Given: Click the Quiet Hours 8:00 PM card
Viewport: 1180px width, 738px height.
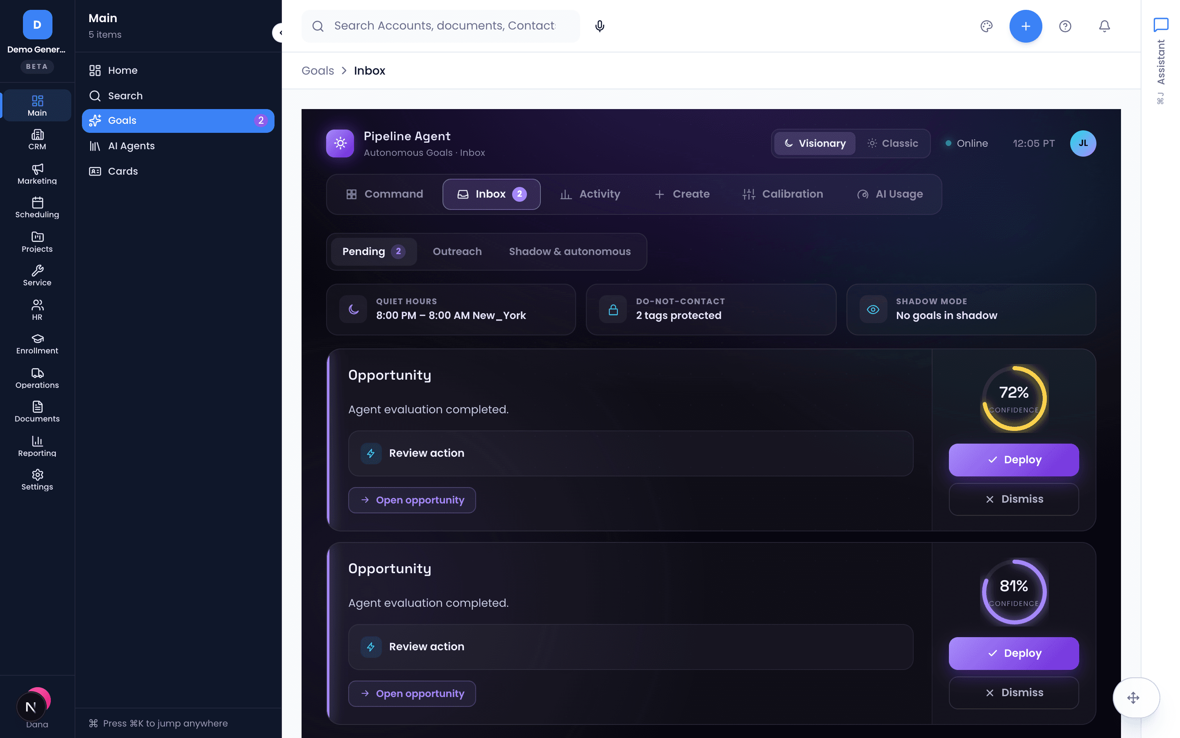Looking at the screenshot, I should coord(451,310).
